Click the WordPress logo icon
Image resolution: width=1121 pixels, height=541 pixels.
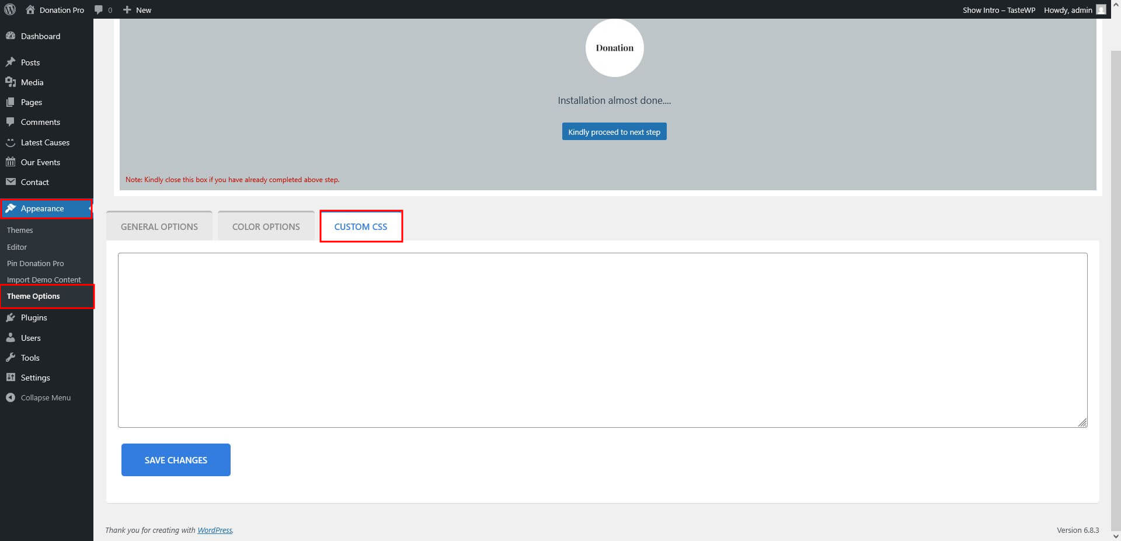click(x=10, y=9)
